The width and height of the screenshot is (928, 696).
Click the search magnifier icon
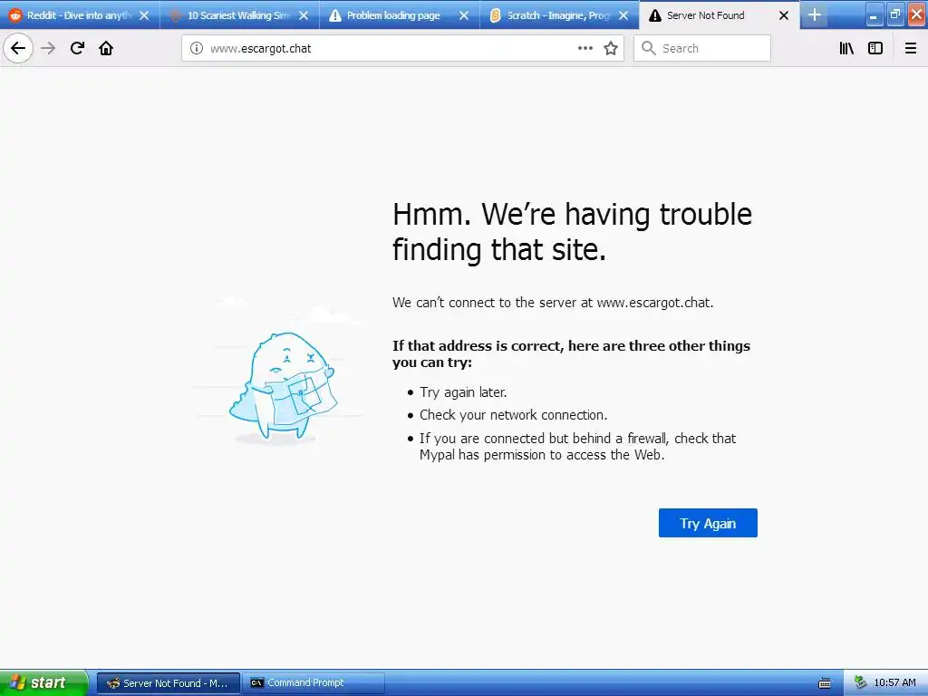[649, 49]
